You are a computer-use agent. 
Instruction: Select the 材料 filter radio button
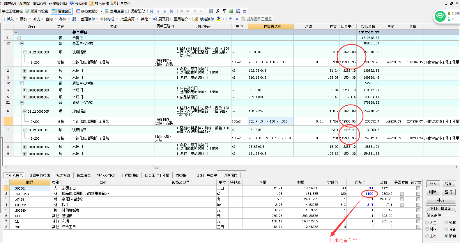pyautogui.click(x=427, y=229)
